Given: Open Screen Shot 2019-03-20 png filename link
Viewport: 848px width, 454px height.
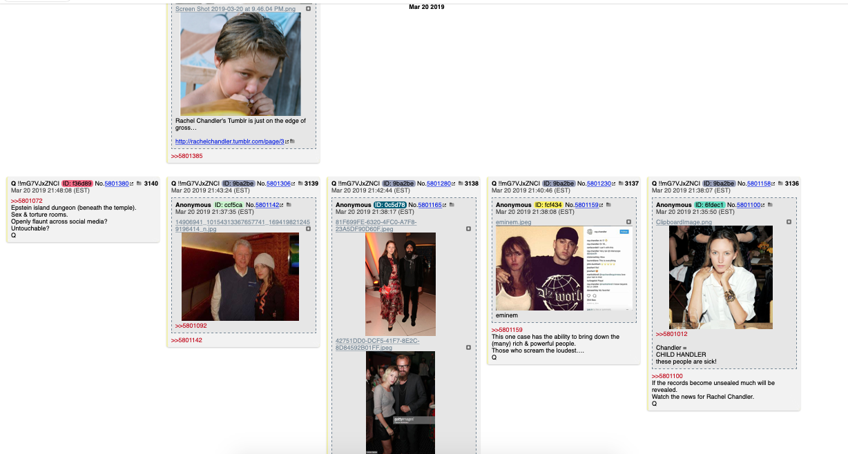Looking at the screenshot, I should click(235, 9).
